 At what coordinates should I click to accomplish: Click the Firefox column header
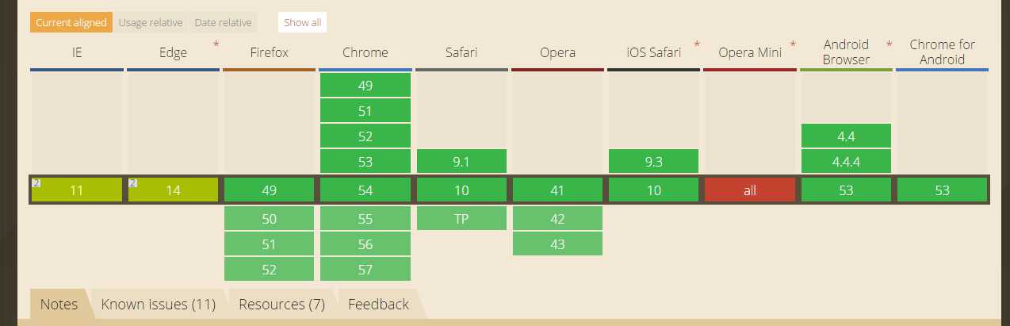[270, 53]
